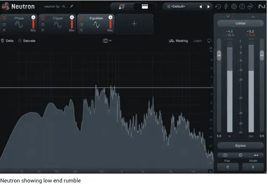Image resolution: width=268 pixels, height=185 pixels.
Task: Open the Equalizer module preset list
Action: pos(81,24)
